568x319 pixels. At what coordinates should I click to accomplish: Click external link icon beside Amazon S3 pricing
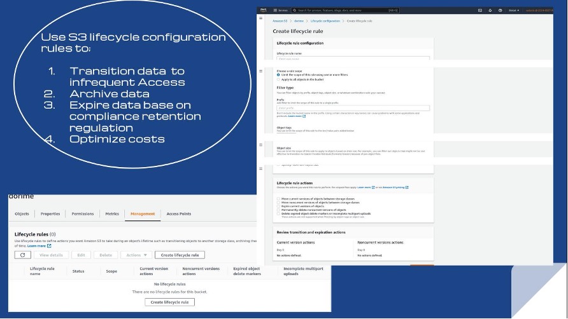click(x=407, y=187)
